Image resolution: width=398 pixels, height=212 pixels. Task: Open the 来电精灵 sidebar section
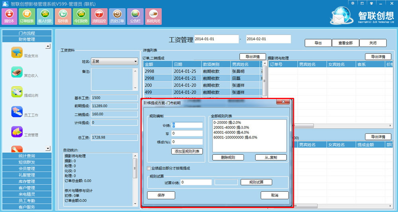(x=27, y=194)
